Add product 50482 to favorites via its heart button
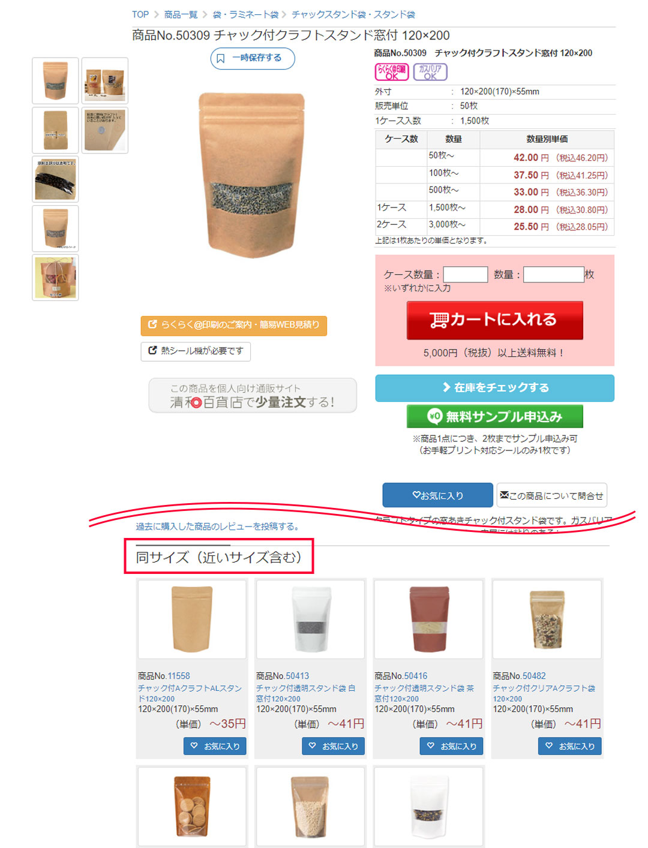 (x=570, y=746)
